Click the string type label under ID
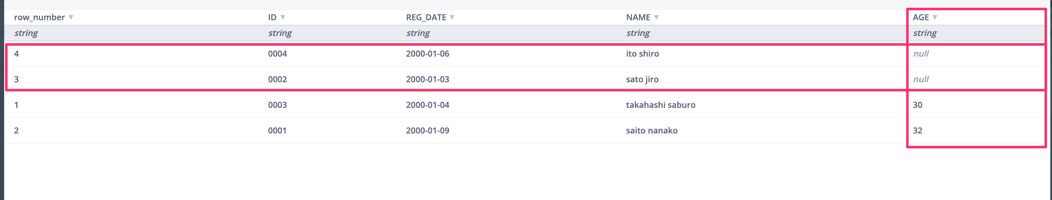The image size is (1052, 200). (x=280, y=33)
